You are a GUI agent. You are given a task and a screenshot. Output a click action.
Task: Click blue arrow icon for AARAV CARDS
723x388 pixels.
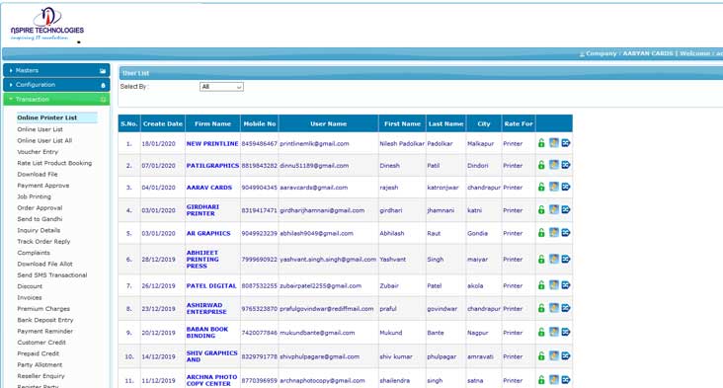pyautogui.click(x=566, y=187)
